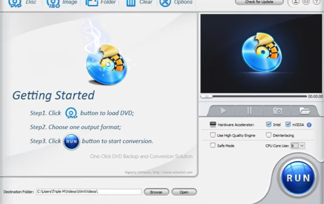Open the Options settings
The image size is (324, 204).
(176, 3)
